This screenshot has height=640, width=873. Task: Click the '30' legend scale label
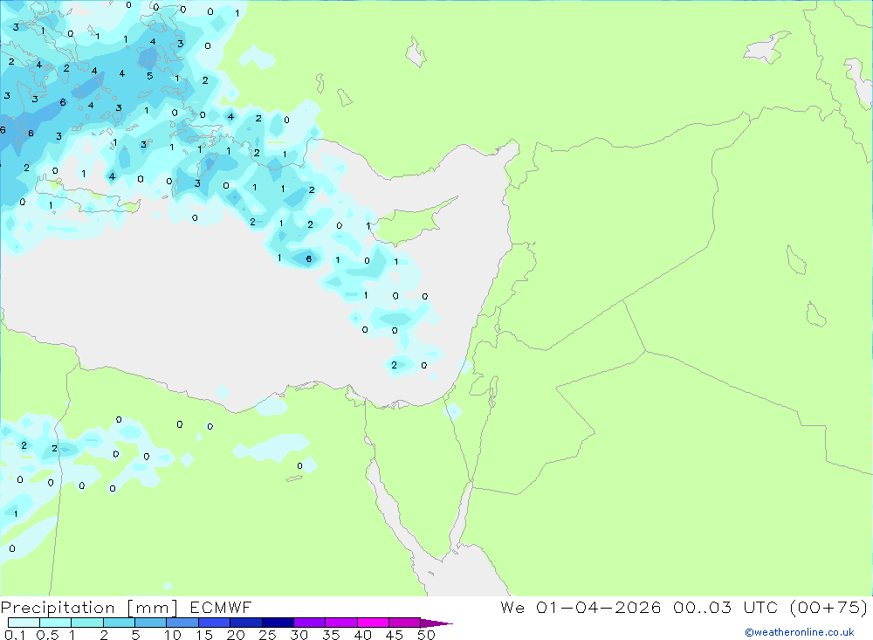coord(299,635)
